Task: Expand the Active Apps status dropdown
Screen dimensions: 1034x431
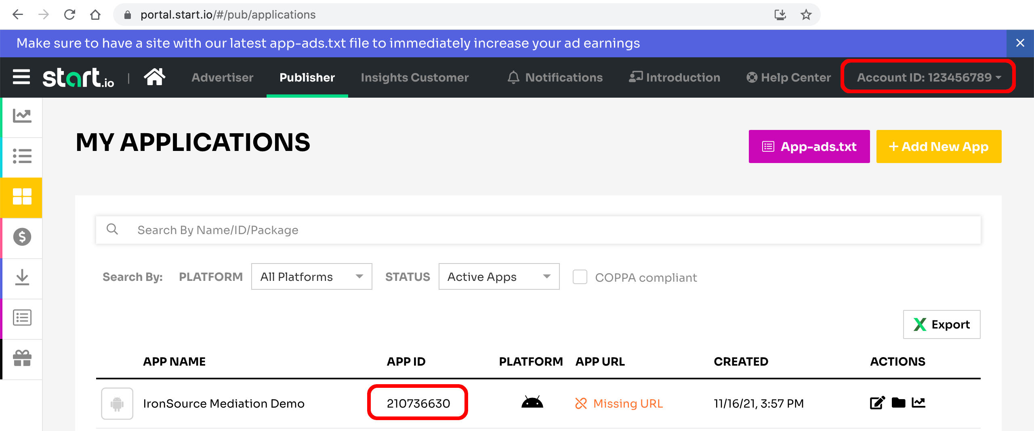Action: click(498, 276)
